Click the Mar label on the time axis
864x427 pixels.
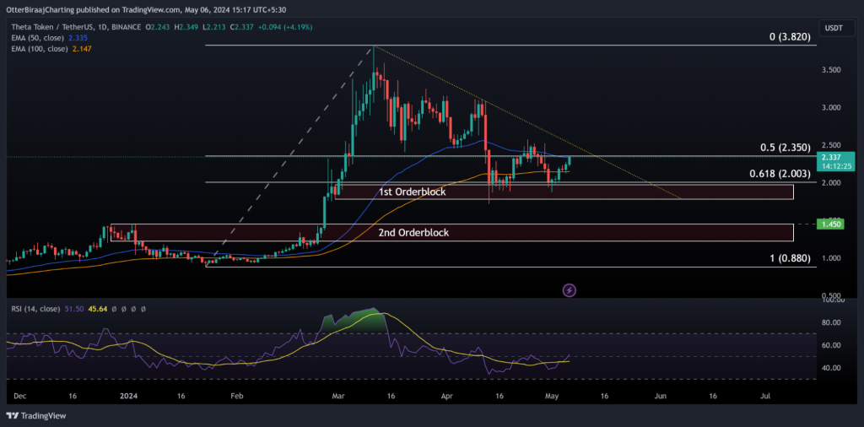pos(338,394)
